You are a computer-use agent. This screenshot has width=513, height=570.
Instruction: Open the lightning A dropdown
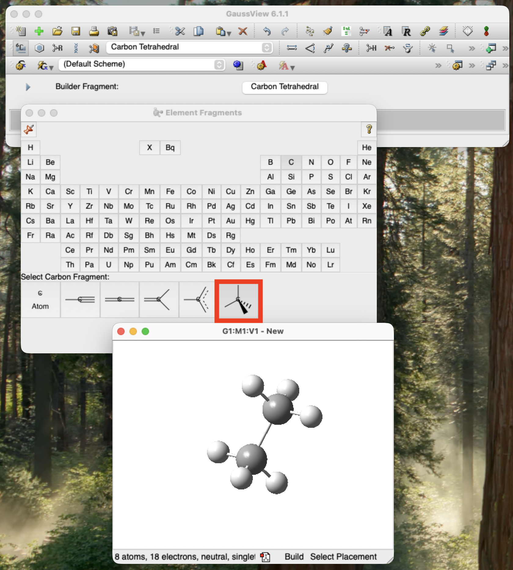tap(286, 65)
